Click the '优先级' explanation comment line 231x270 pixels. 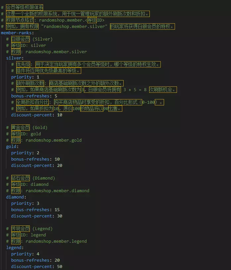[86, 65]
